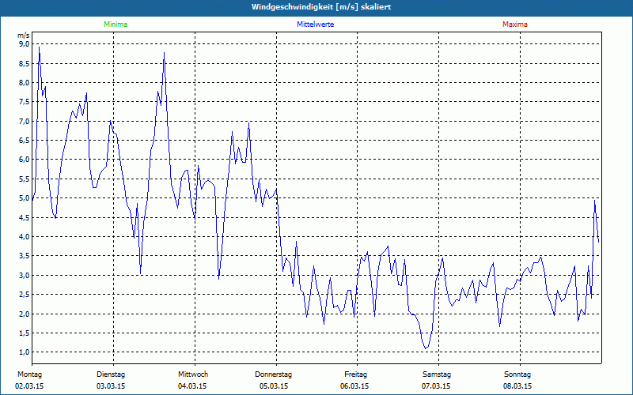Click the date 02.03.15

29,386
